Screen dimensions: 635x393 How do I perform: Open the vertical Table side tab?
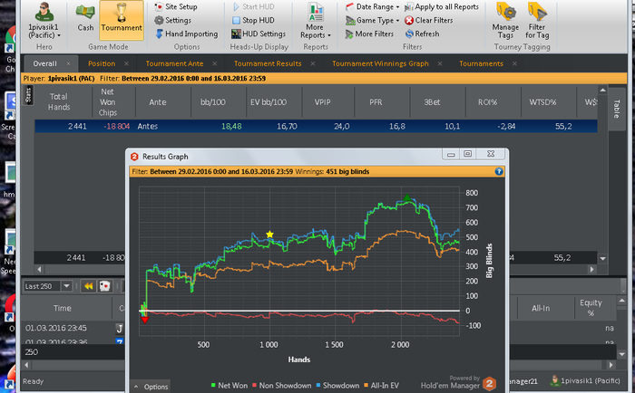[616, 109]
